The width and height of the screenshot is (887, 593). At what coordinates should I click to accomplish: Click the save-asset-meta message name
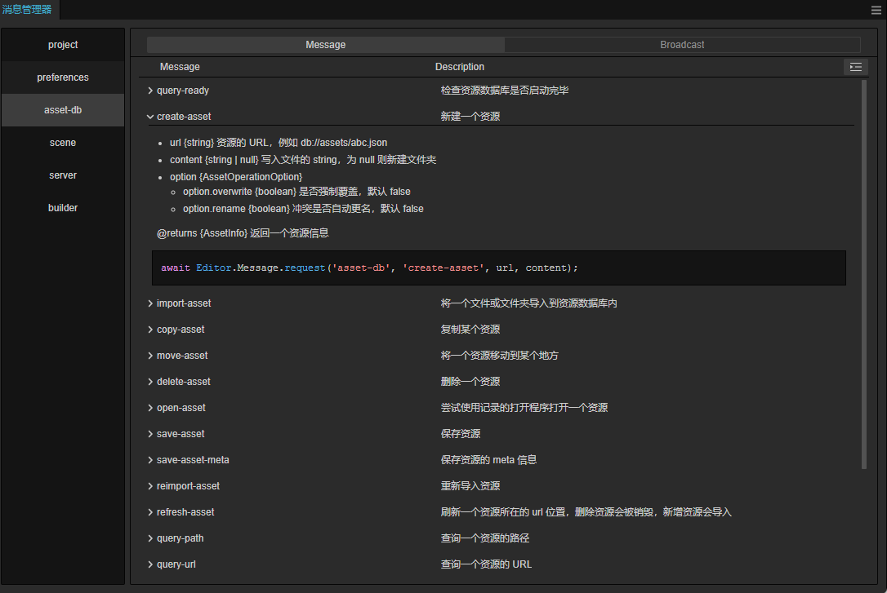tap(193, 460)
